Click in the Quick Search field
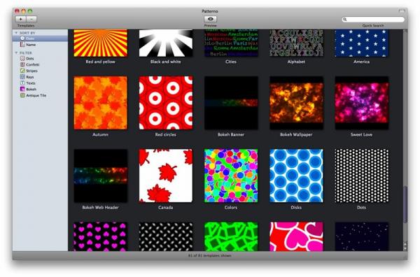The height and width of the screenshot is (277, 420). 373,20
